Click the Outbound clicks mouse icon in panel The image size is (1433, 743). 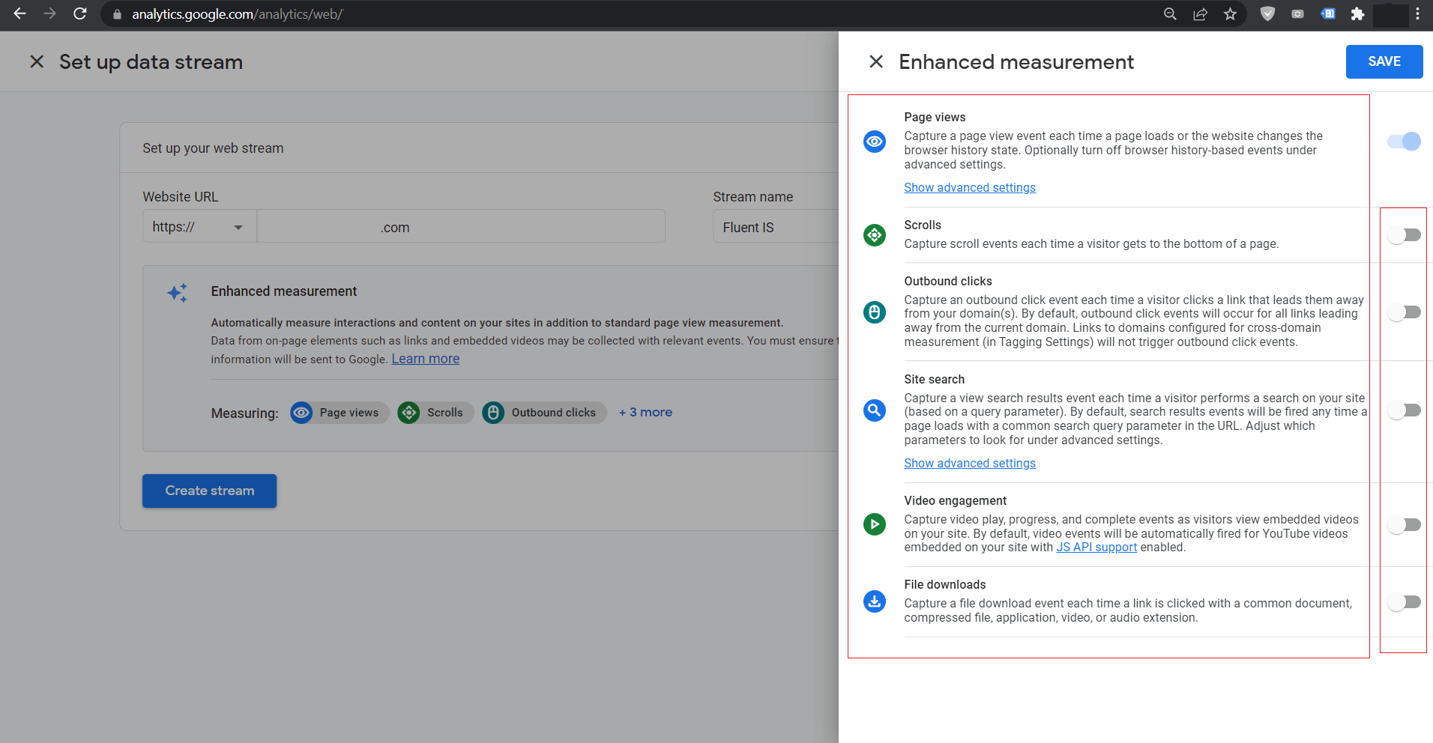pyautogui.click(x=874, y=312)
